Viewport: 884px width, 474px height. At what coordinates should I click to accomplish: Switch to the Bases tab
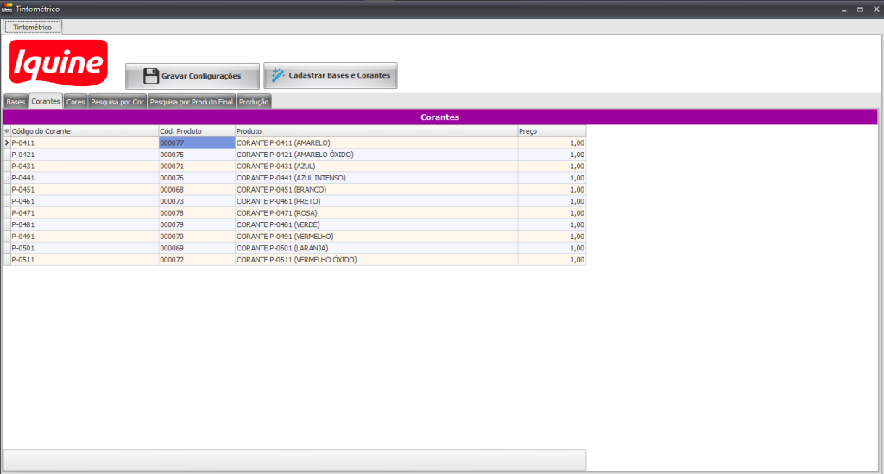pyautogui.click(x=16, y=102)
